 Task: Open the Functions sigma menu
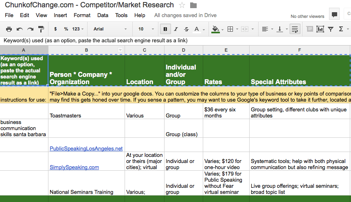tap(341, 29)
